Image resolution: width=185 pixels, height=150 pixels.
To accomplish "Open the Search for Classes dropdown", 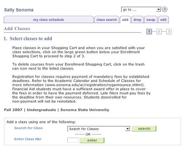I will tap(99, 129).
